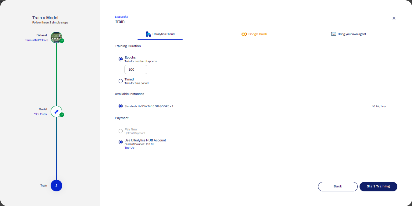
Task: Click the green checkmark on Dataset step
Action: point(62,41)
